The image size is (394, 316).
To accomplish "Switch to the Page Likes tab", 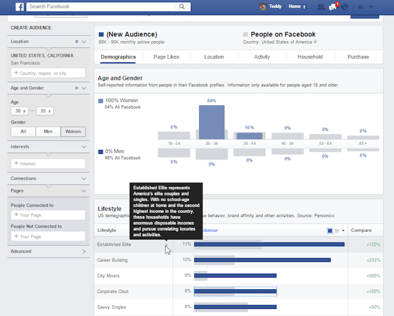I will tap(166, 57).
